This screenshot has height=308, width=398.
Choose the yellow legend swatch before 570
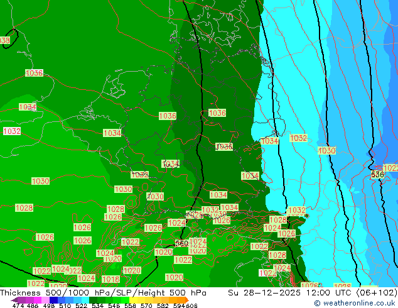click(133, 300)
